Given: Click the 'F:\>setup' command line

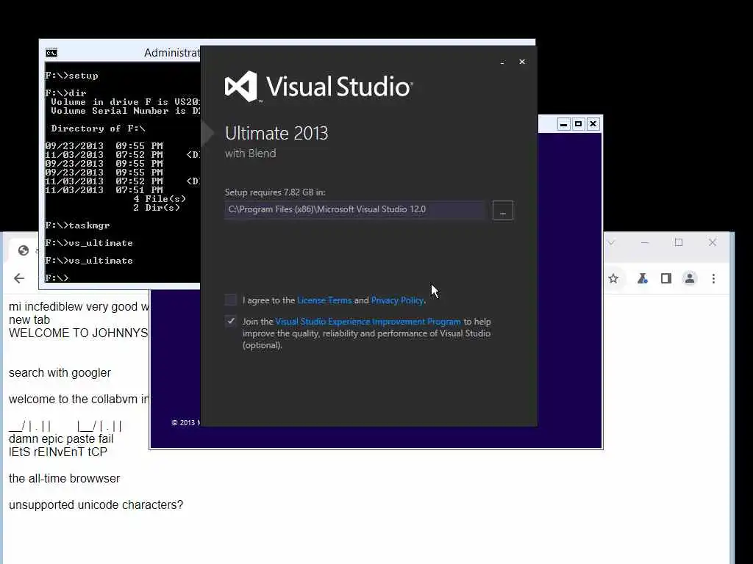Looking at the screenshot, I should (72, 76).
